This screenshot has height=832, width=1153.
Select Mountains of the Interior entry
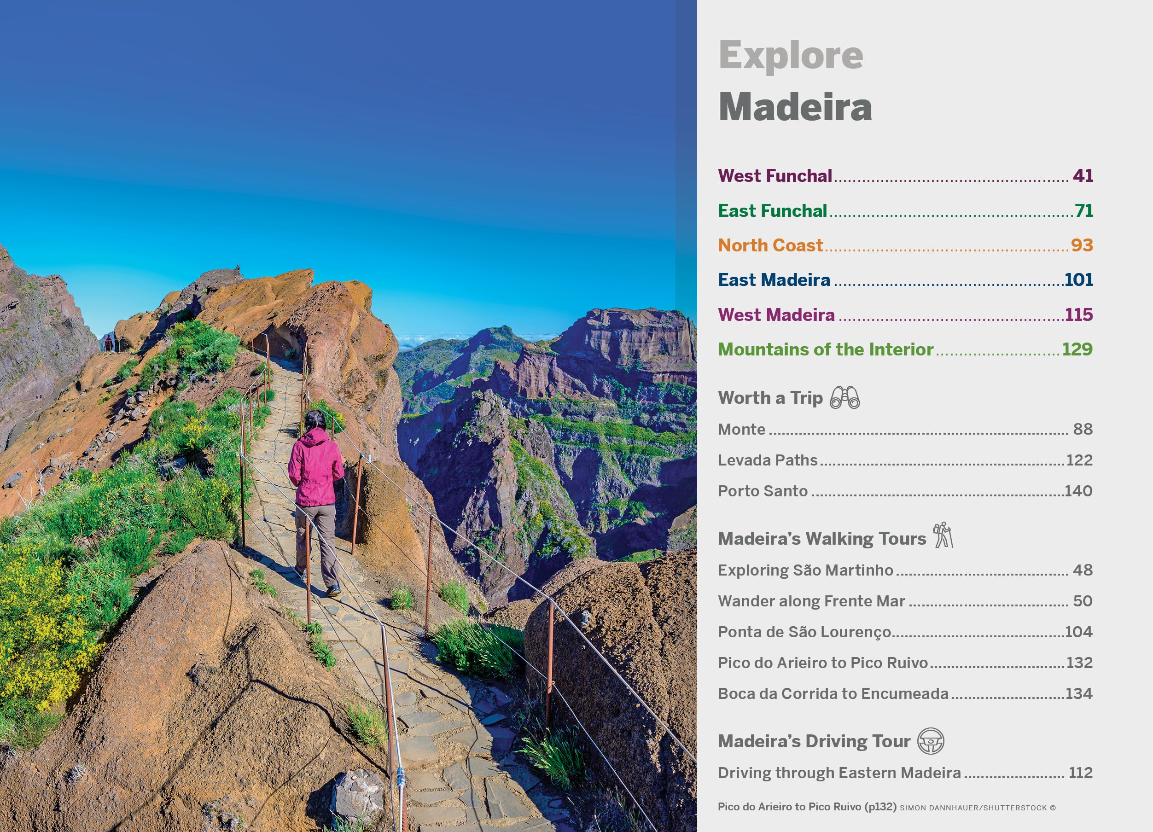(x=905, y=349)
